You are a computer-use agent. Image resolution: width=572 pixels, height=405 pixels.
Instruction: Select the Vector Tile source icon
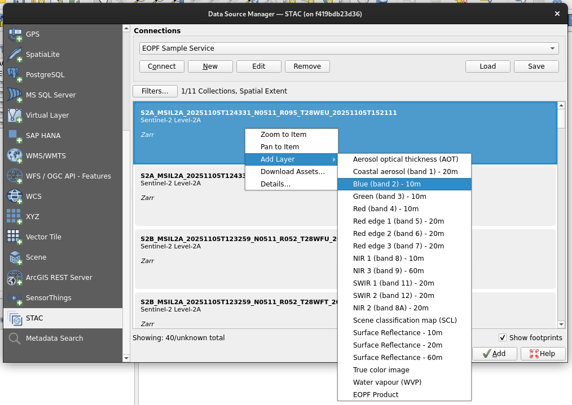(15, 237)
